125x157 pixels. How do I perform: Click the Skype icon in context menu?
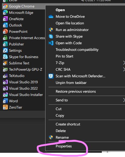[51, 36]
